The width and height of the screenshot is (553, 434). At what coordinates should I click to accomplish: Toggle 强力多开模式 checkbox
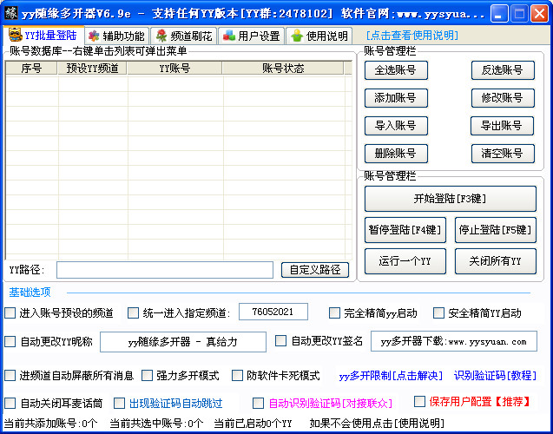(147, 376)
